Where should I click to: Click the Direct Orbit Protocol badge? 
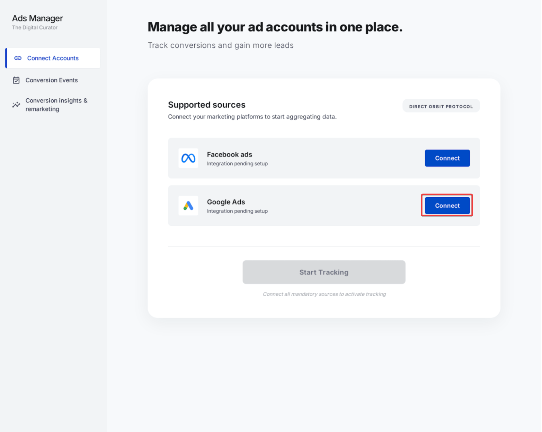(441, 106)
